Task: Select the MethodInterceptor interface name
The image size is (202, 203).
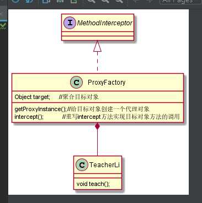Action: 105,23
